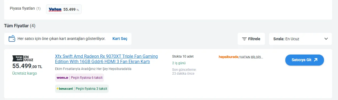Open the Sırala: En Ucuz dropdown

[x=301, y=39]
